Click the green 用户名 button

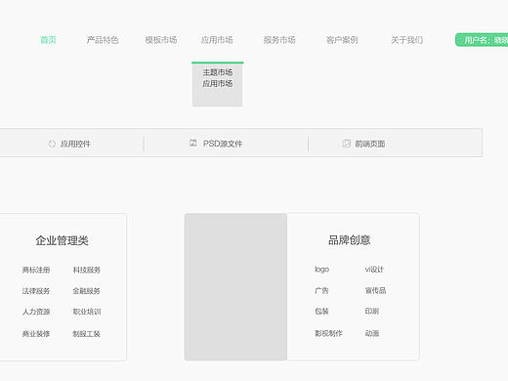pyautogui.click(x=482, y=40)
